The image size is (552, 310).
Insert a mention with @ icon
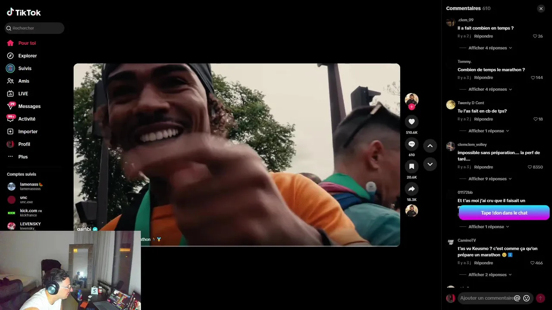click(517, 298)
